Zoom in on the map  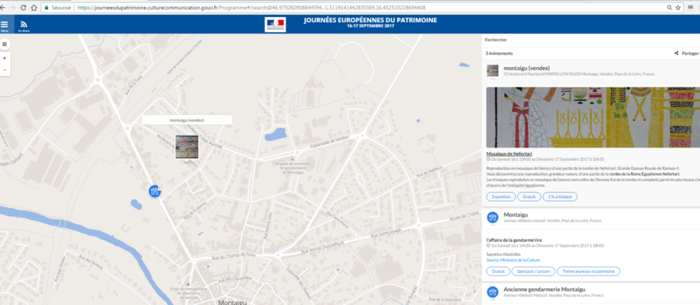(5, 59)
